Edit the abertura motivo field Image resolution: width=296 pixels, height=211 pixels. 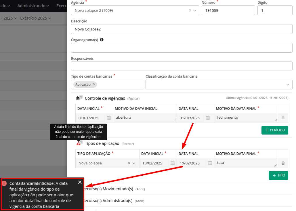(145, 118)
